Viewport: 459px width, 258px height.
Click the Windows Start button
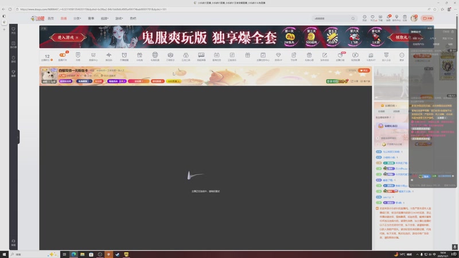[x=4, y=254]
